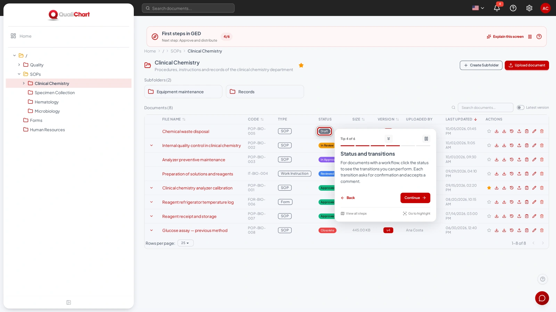Navigate to SOPs in the breadcrumb
This screenshot has width=556, height=312.
point(176,51)
